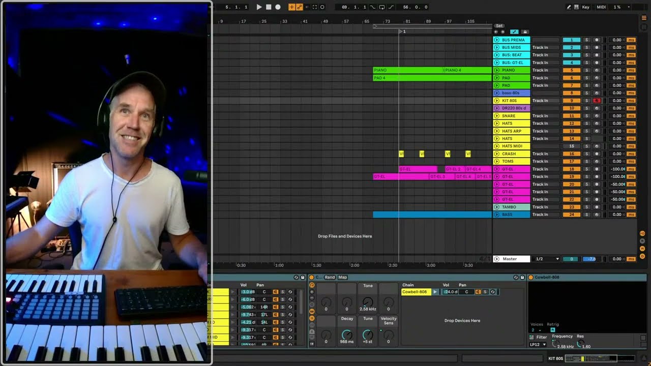Unfold the BUS PREMA track
Screen dimensions: 651x366
click(497, 40)
